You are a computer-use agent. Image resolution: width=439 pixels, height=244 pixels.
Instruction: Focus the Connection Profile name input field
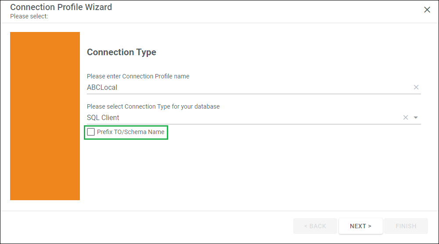(x=249, y=88)
